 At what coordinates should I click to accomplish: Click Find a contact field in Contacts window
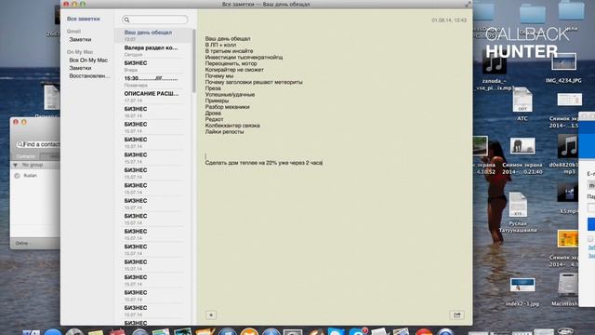(38, 144)
